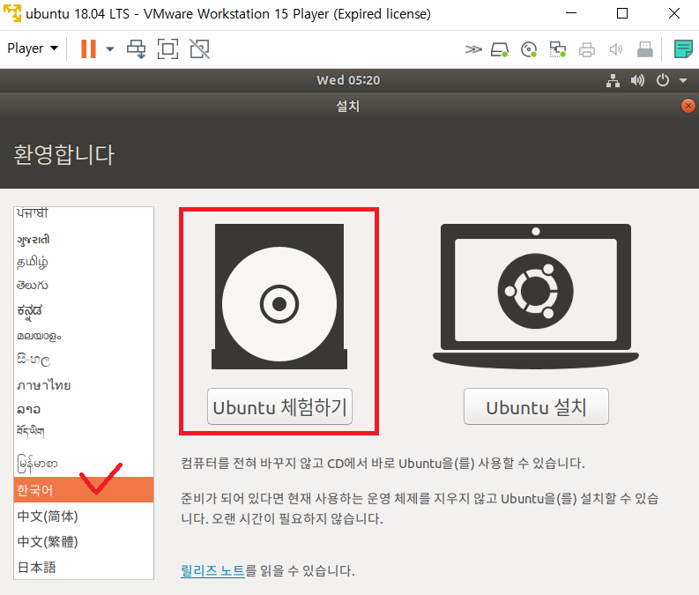Click the Wed 05:20 clock

tap(348, 80)
